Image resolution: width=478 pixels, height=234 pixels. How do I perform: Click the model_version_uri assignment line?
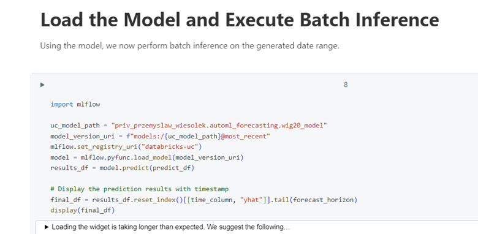(x=161, y=136)
